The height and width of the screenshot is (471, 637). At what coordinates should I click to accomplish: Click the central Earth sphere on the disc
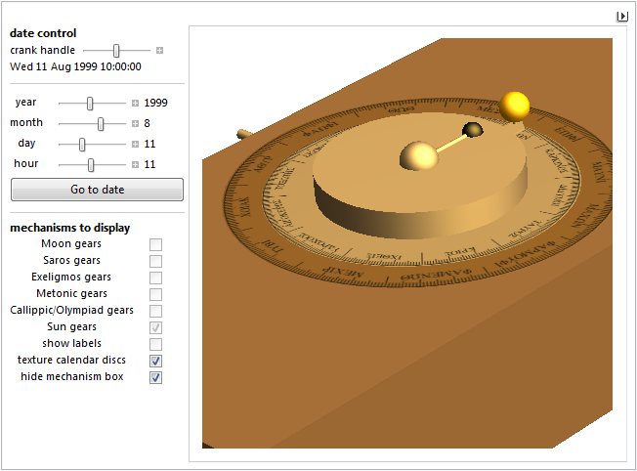420,156
